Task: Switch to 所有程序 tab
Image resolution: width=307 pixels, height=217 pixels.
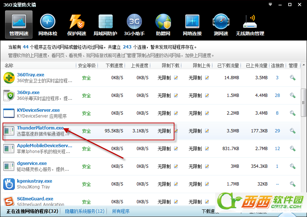Action: [121, 211]
